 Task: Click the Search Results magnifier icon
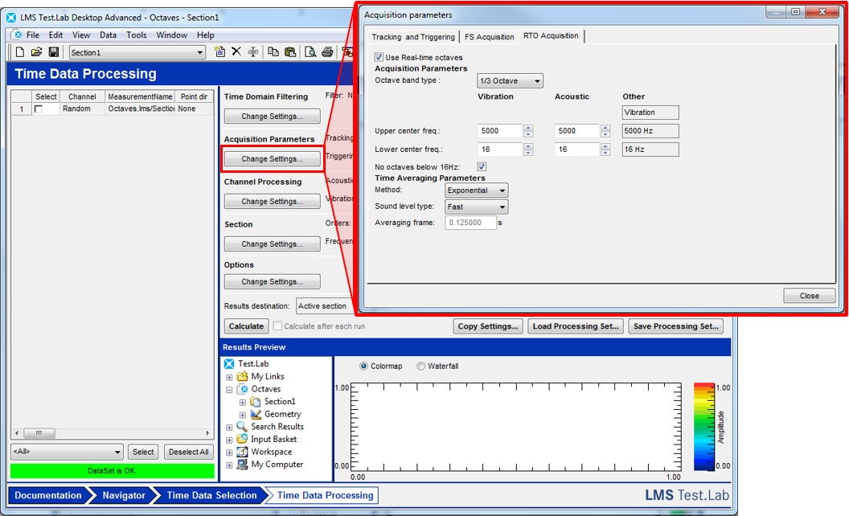coord(242,427)
